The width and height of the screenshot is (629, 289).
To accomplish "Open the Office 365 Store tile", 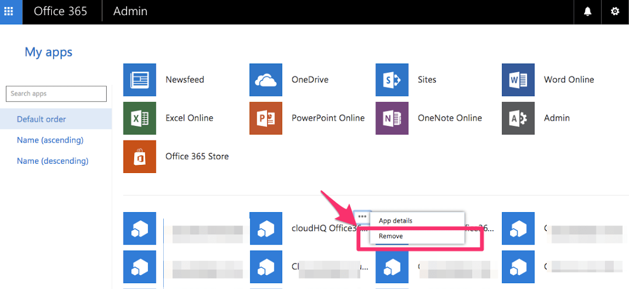I will pyautogui.click(x=139, y=157).
